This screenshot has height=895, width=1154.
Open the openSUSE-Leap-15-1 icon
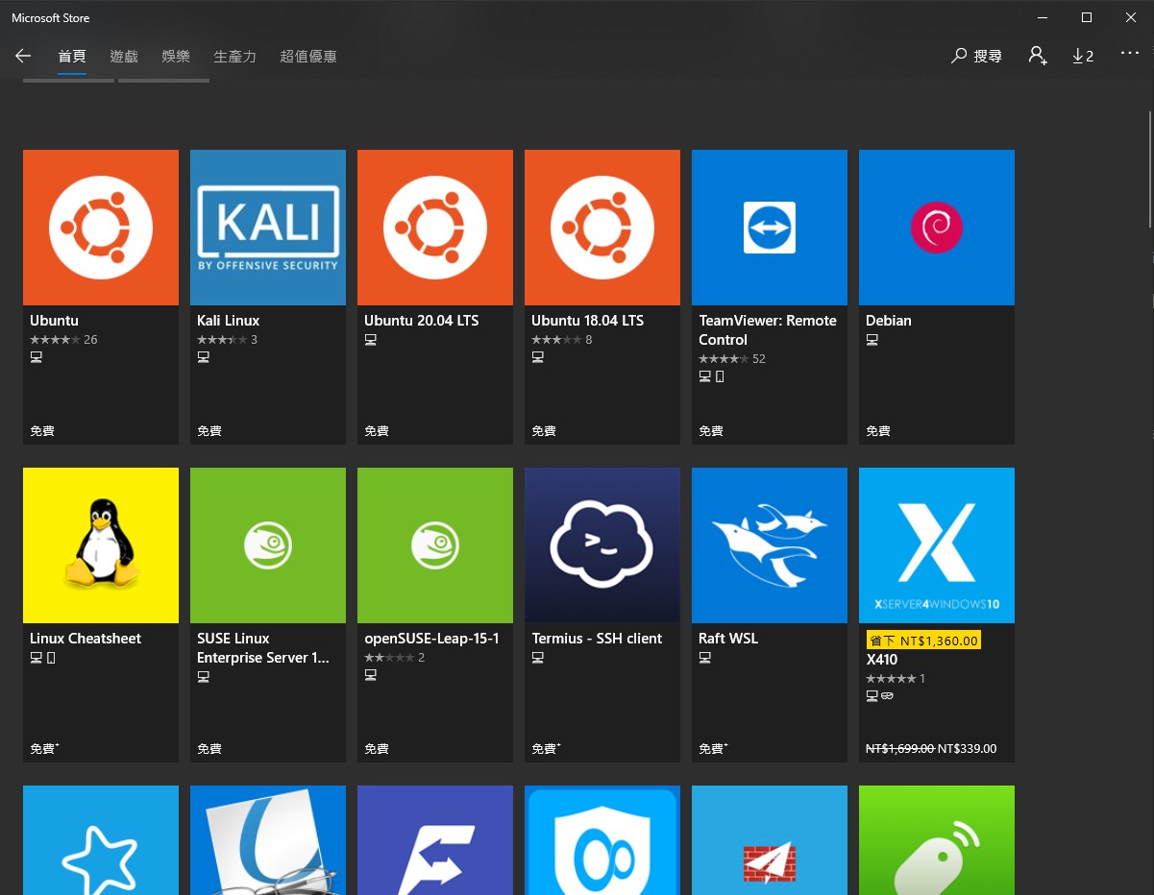[x=435, y=545]
